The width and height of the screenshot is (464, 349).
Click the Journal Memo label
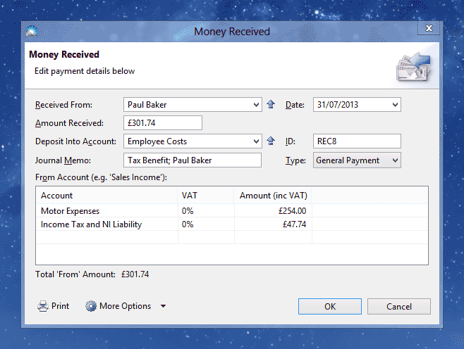pos(63,160)
